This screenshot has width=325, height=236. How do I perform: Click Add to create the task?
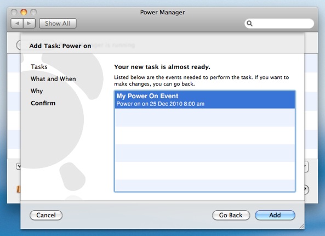click(275, 215)
